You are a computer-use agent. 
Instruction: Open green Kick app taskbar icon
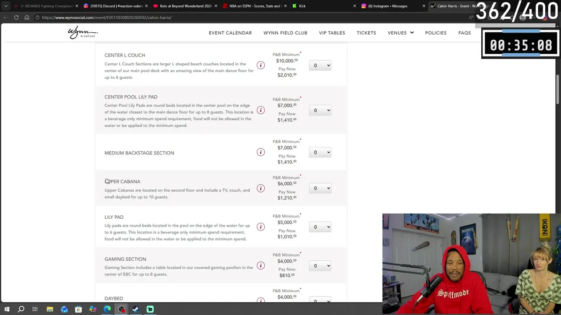[x=150, y=309]
